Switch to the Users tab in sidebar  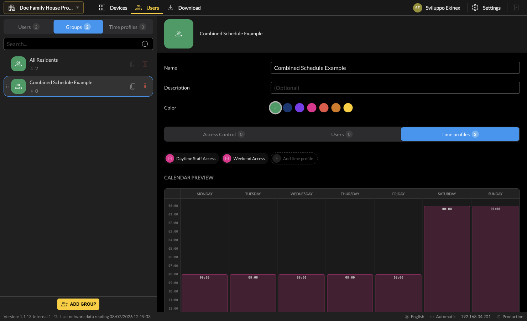(28, 27)
